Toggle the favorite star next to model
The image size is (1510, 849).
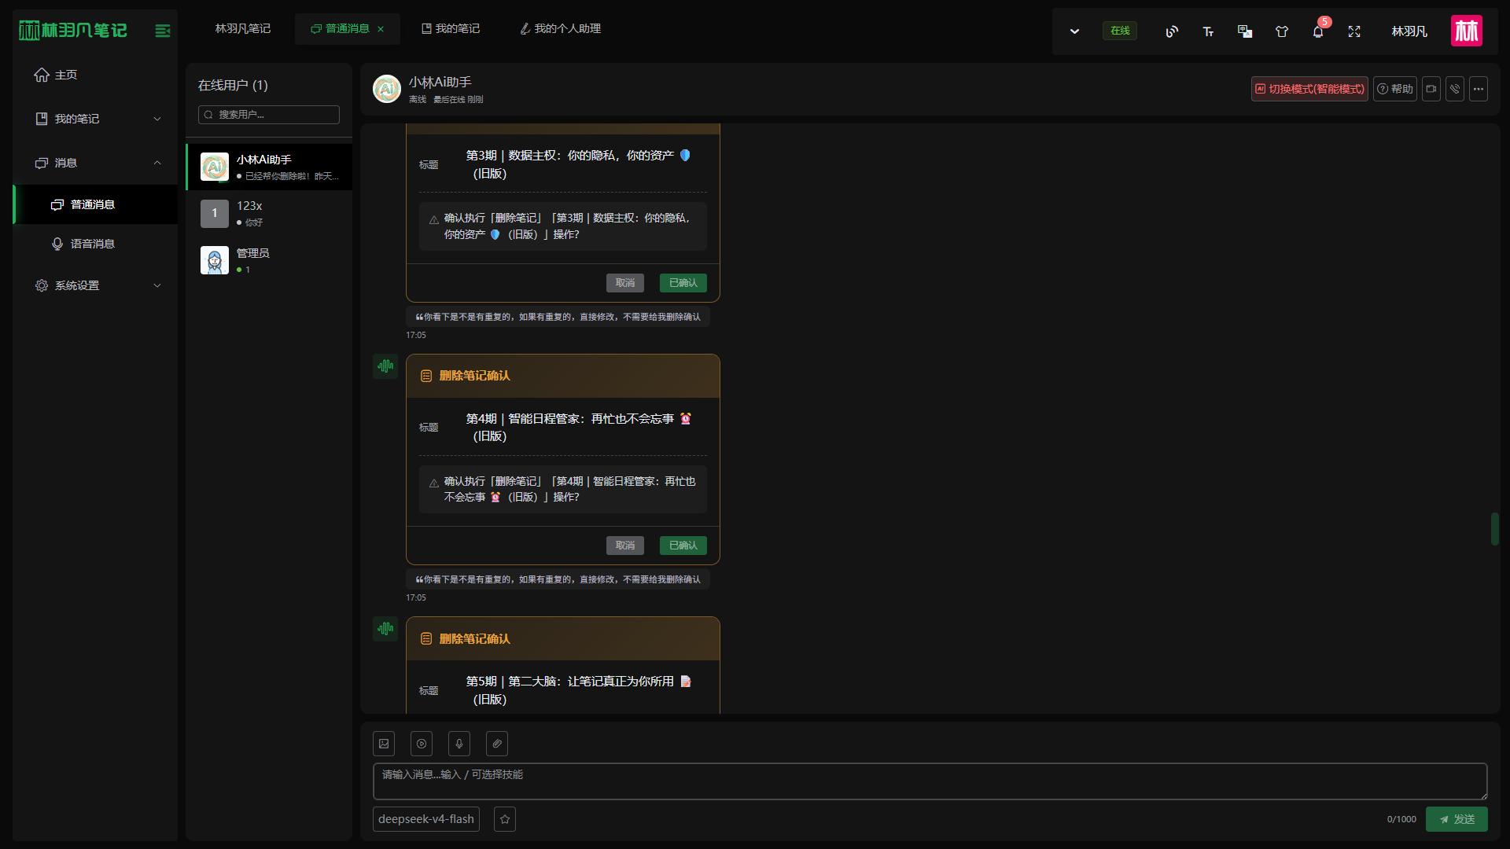(x=505, y=819)
